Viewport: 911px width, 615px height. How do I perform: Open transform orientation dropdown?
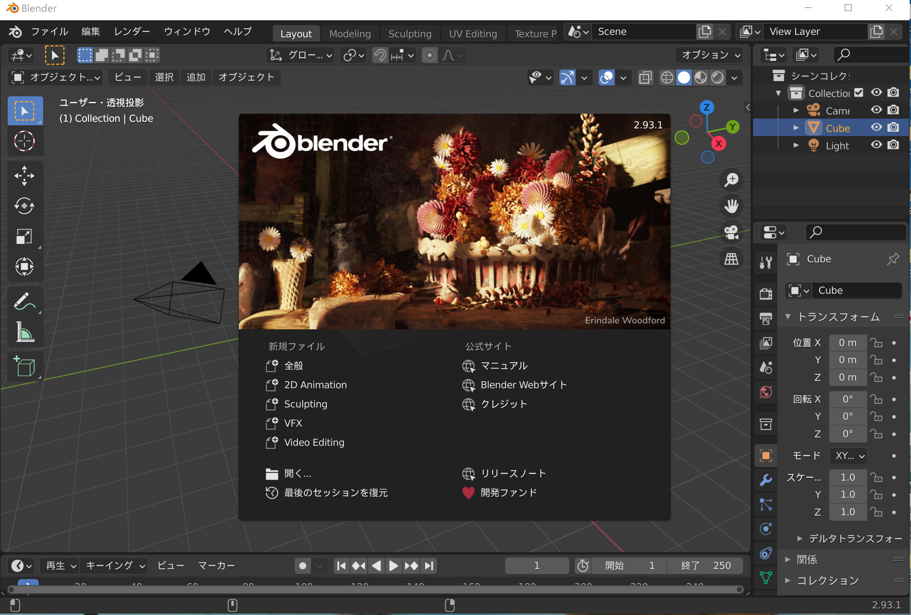[300, 55]
